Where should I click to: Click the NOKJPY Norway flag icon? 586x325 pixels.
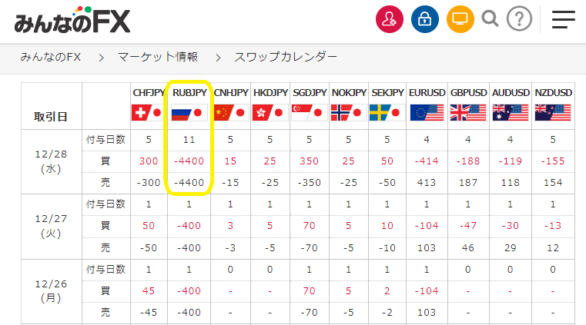pos(348,112)
